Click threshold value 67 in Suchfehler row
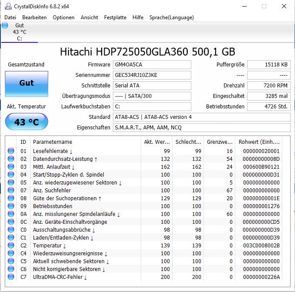The image size is (295, 292). pyautogui.click(x=230, y=190)
